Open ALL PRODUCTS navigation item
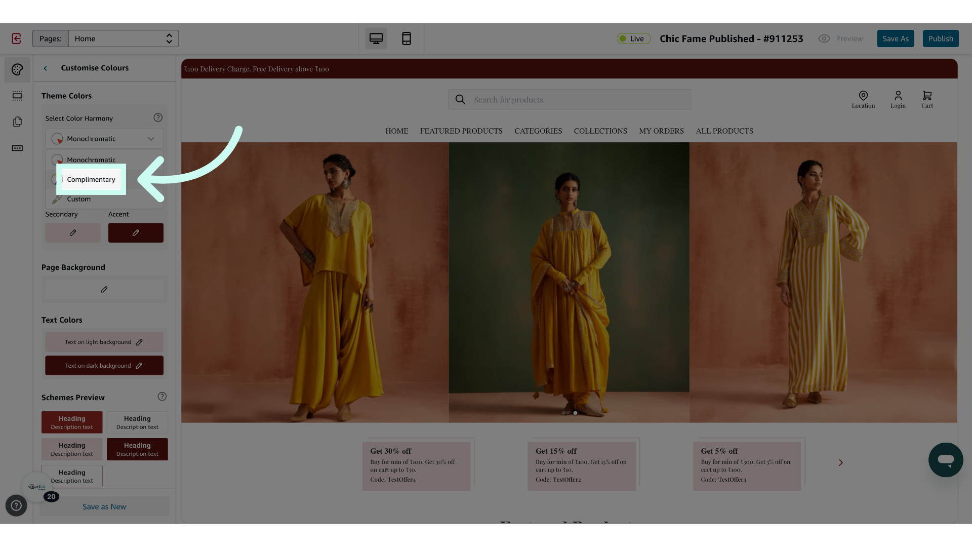 724,131
